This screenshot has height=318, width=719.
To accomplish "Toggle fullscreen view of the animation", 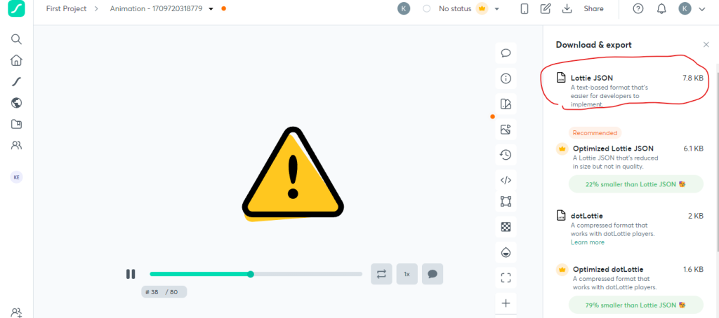I will point(506,278).
